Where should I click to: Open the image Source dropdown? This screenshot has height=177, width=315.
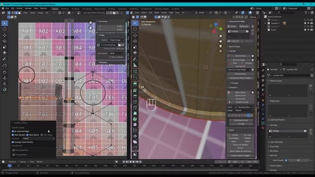(117, 40)
